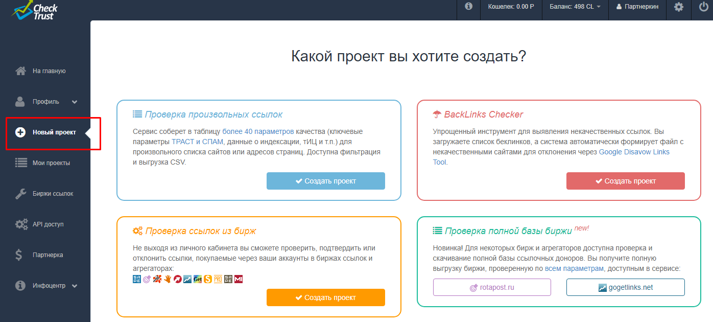
Task: Open the Партнеркин account link
Action: (x=637, y=7)
